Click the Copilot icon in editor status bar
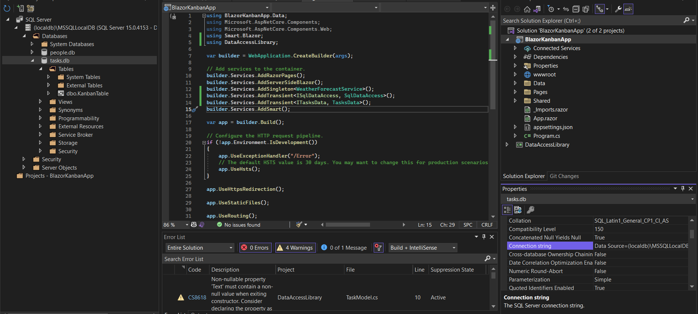The width and height of the screenshot is (698, 314). pos(194,224)
